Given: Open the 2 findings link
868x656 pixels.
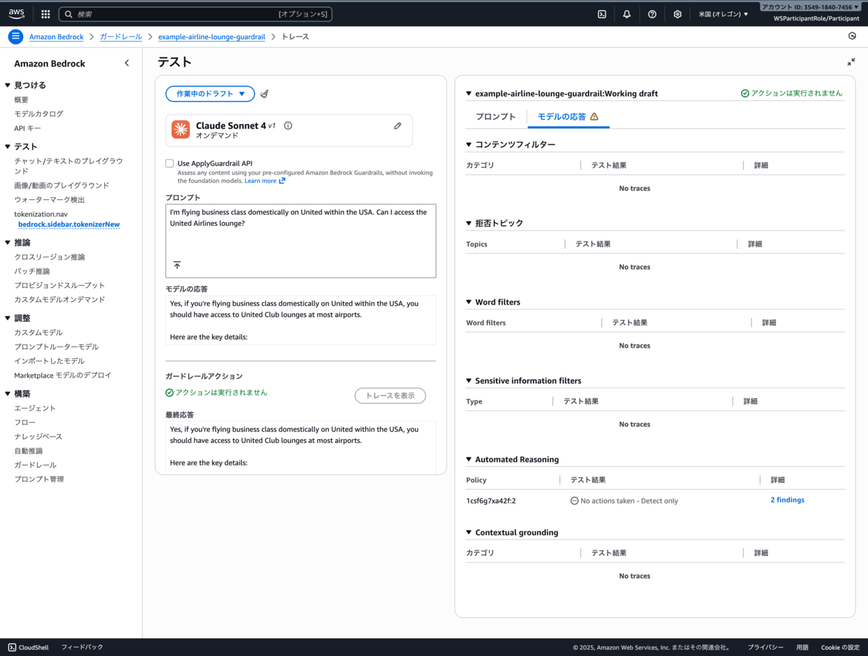Looking at the screenshot, I should point(787,500).
